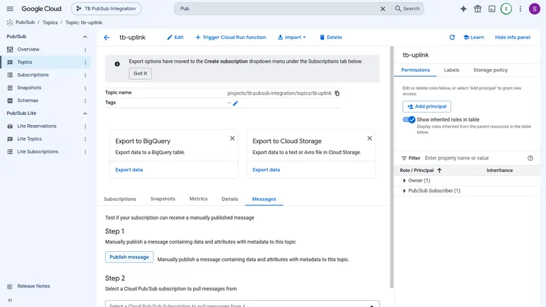546x307 pixels.
Task: Open options menu for Lite Subscriptions
Action: [85, 151]
